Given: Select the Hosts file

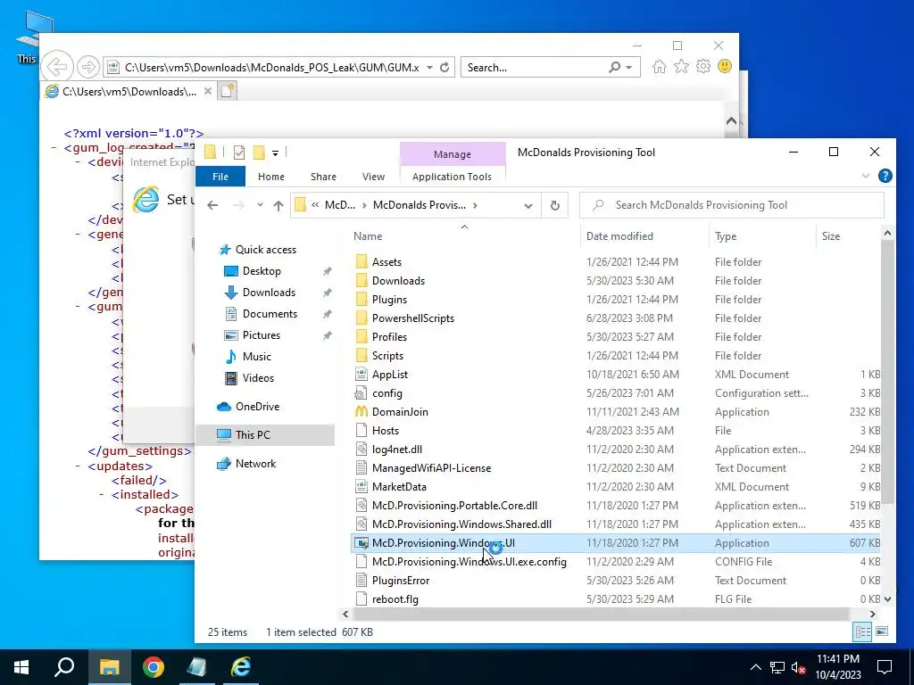Looking at the screenshot, I should 386,431.
